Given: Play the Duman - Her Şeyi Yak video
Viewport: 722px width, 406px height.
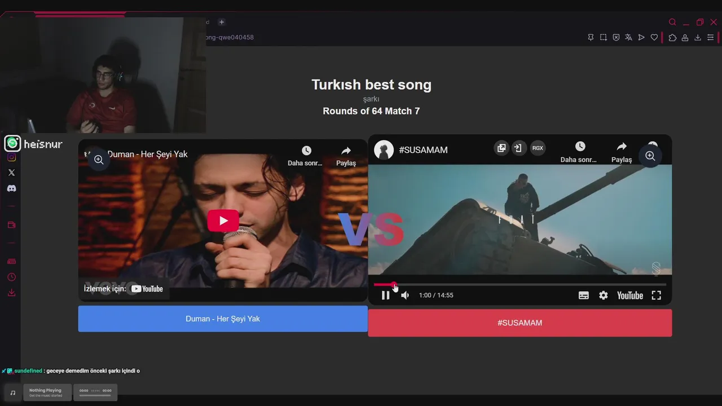Looking at the screenshot, I should click(223, 220).
